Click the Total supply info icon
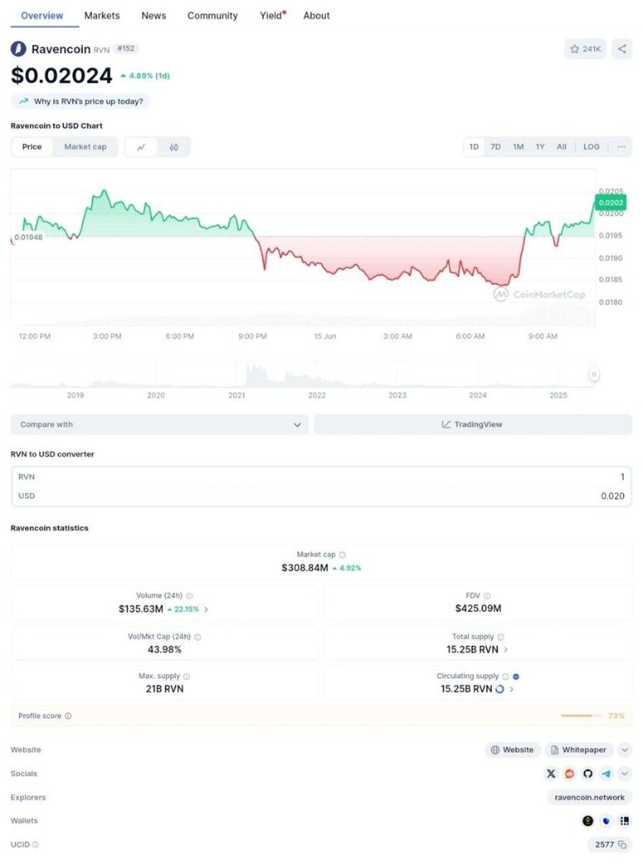 point(501,637)
